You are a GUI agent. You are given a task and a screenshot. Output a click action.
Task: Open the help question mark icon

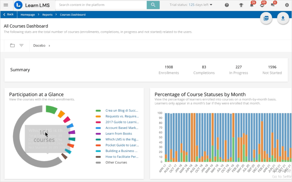click(227, 5)
